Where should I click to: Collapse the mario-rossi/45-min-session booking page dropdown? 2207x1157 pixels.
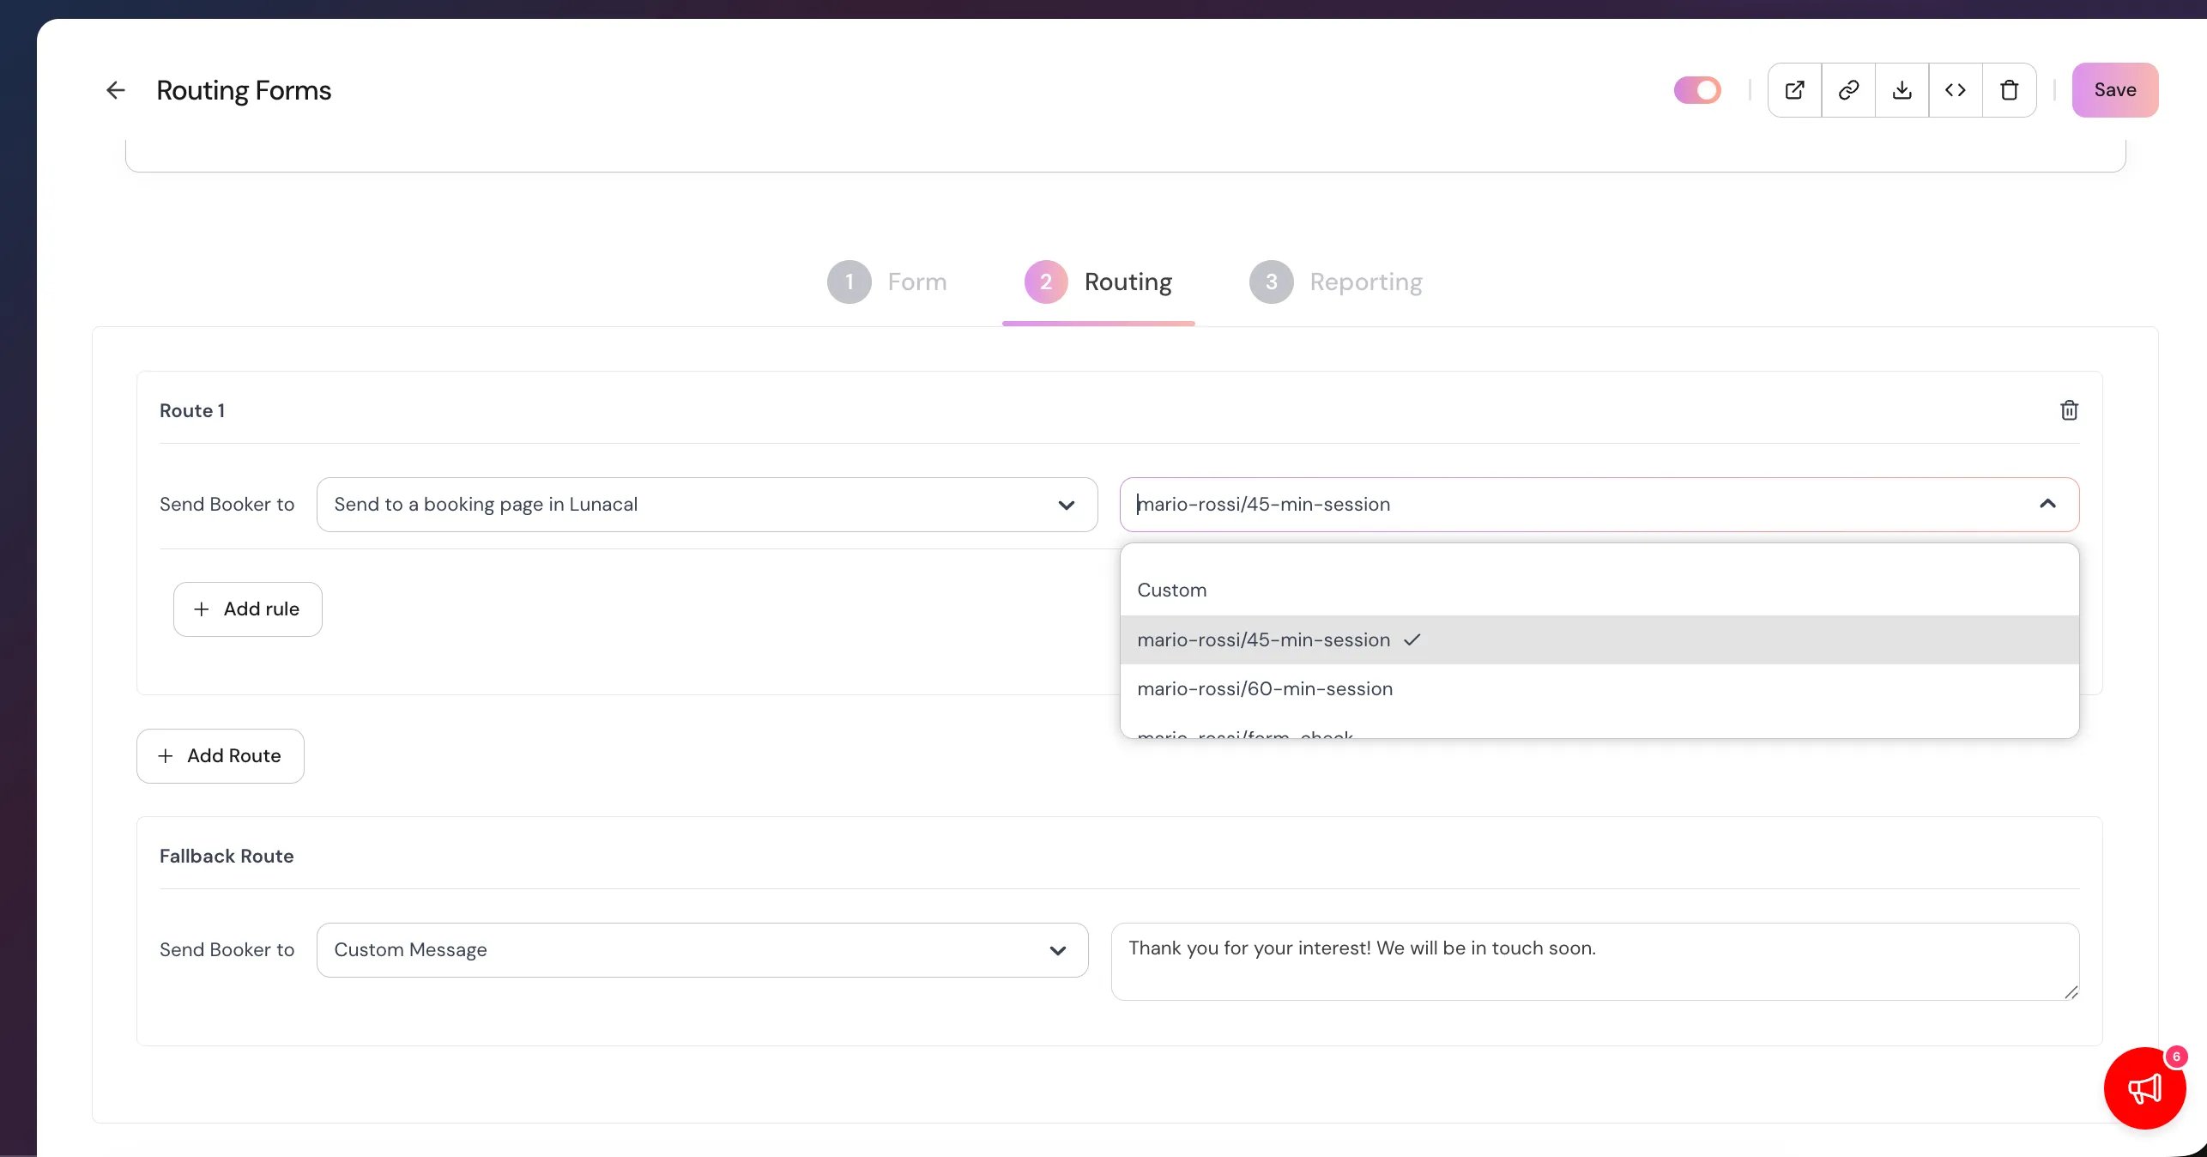(2047, 505)
